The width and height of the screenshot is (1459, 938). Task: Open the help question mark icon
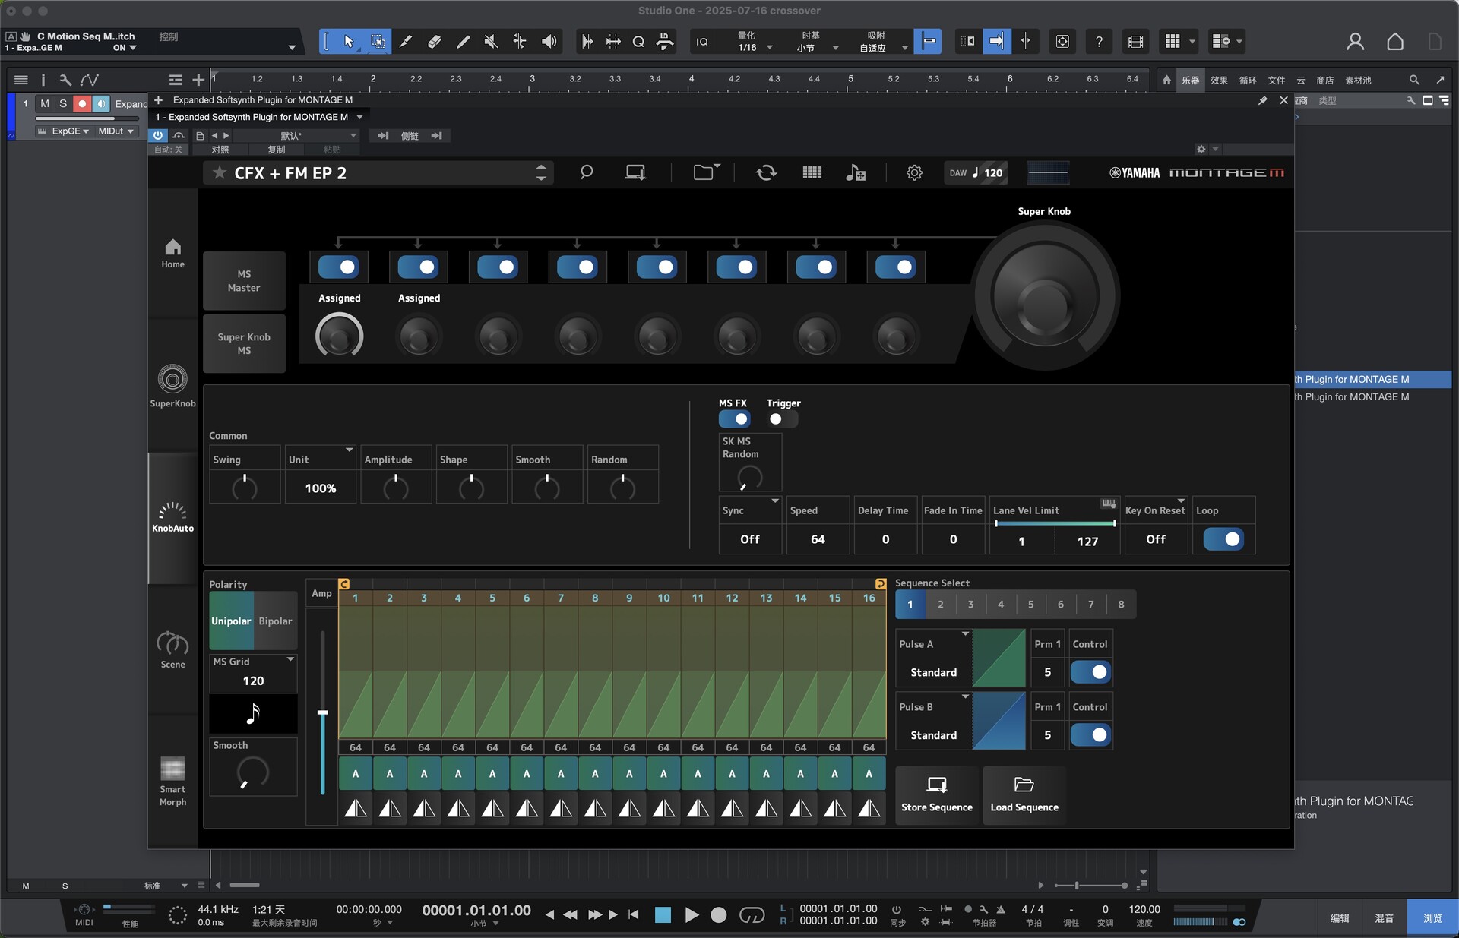pyautogui.click(x=1099, y=42)
